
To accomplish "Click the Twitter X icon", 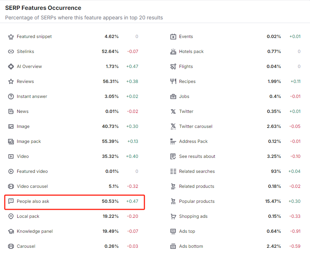I will (x=173, y=111).
